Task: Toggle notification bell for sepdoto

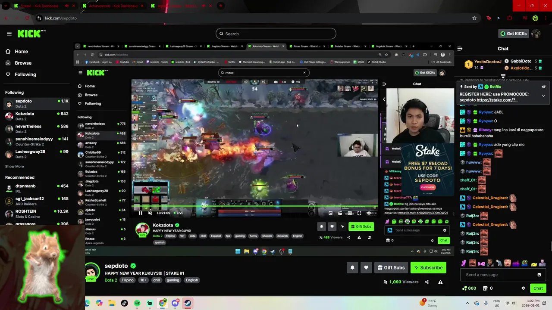Action: tap(352, 267)
